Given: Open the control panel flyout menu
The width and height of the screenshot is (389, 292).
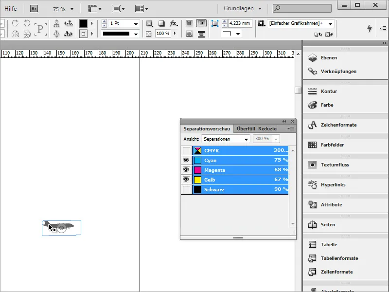Looking at the screenshot, I should 383,28.
